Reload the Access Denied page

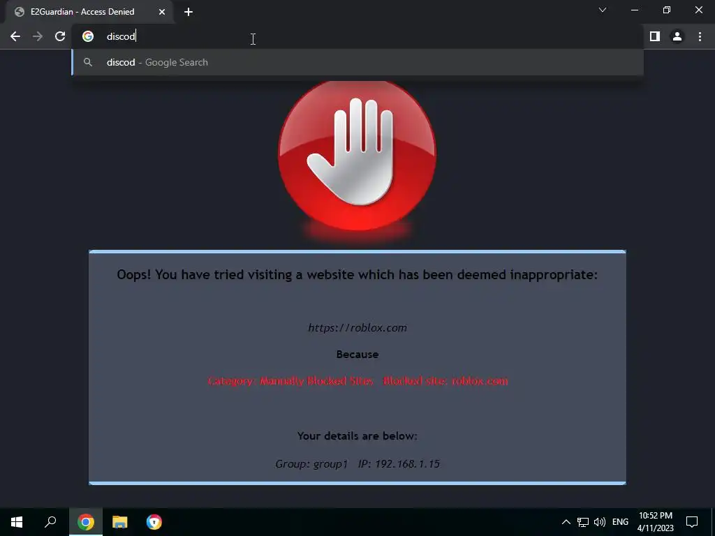point(60,36)
